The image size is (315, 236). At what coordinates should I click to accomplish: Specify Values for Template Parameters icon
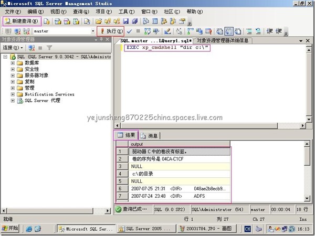click(179, 31)
